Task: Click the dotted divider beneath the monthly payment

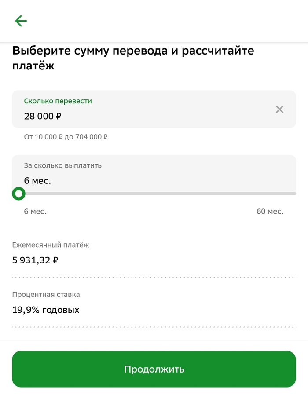Action: point(154,278)
